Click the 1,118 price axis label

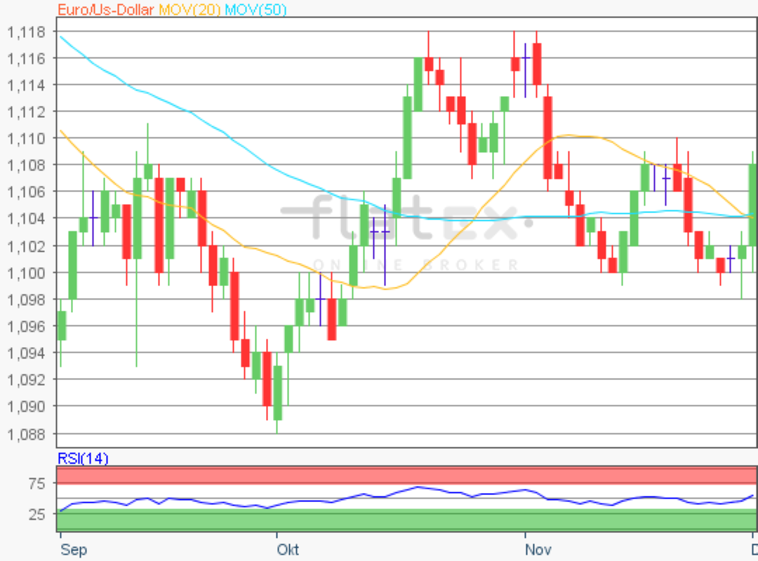(27, 32)
